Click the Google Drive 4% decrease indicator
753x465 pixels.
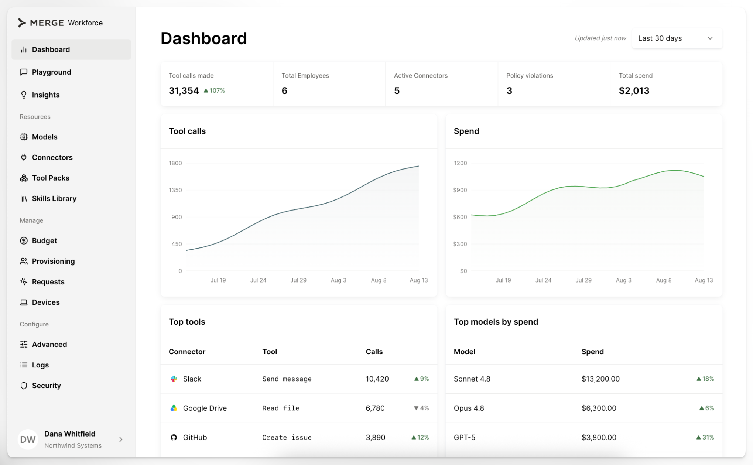coord(421,408)
